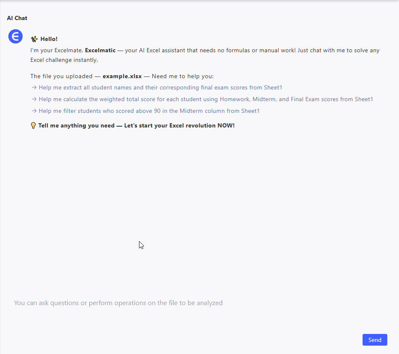Click the arrow before the weighted total score suggestion

click(x=34, y=99)
